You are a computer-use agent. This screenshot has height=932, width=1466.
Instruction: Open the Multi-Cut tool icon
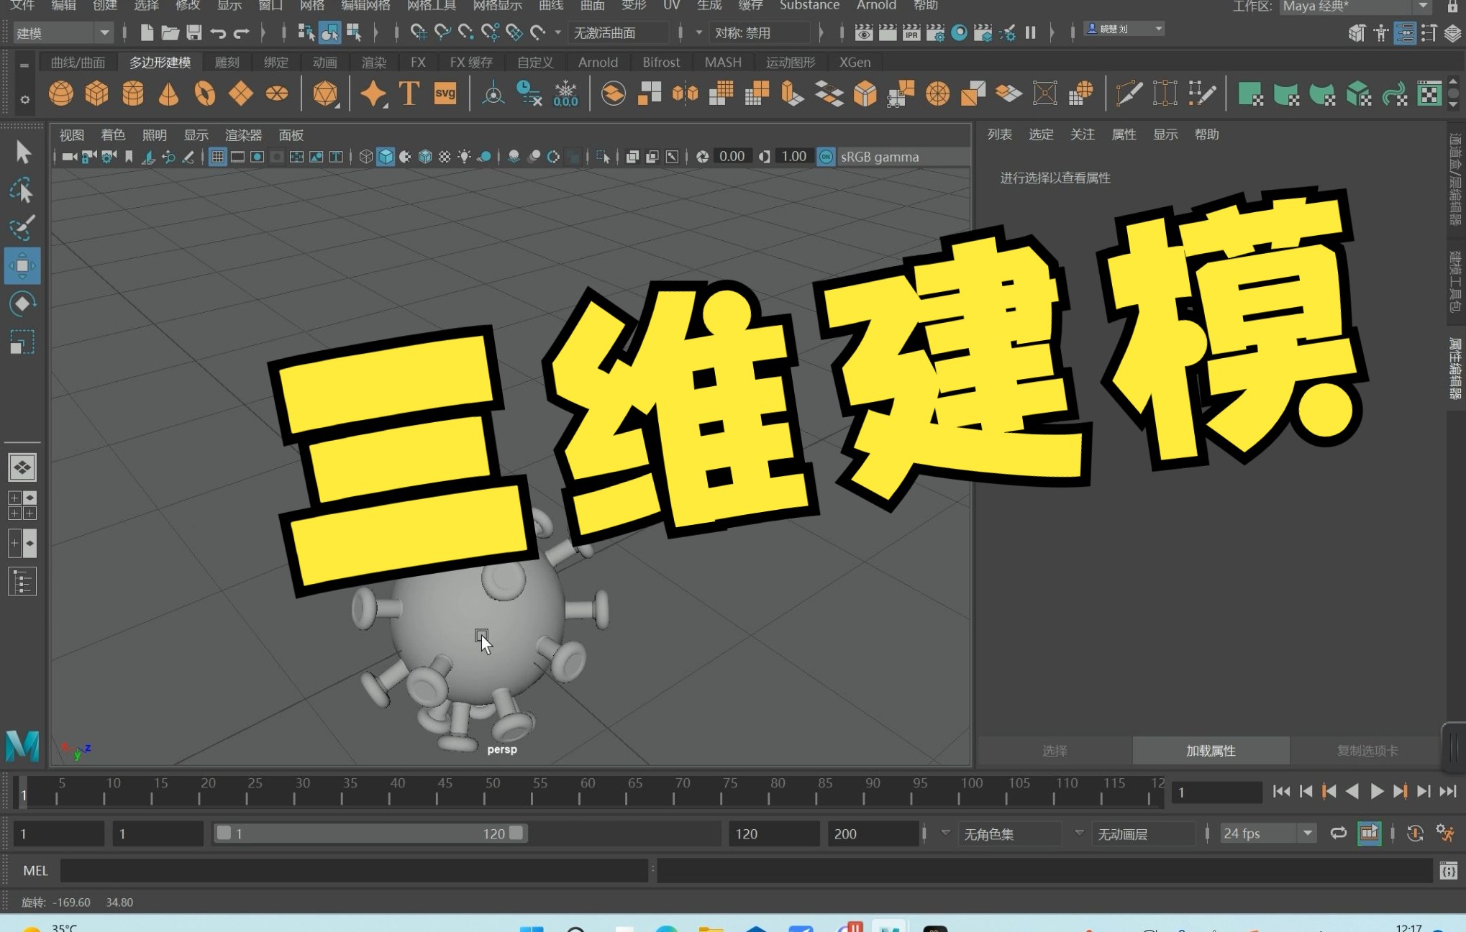click(x=1128, y=93)
